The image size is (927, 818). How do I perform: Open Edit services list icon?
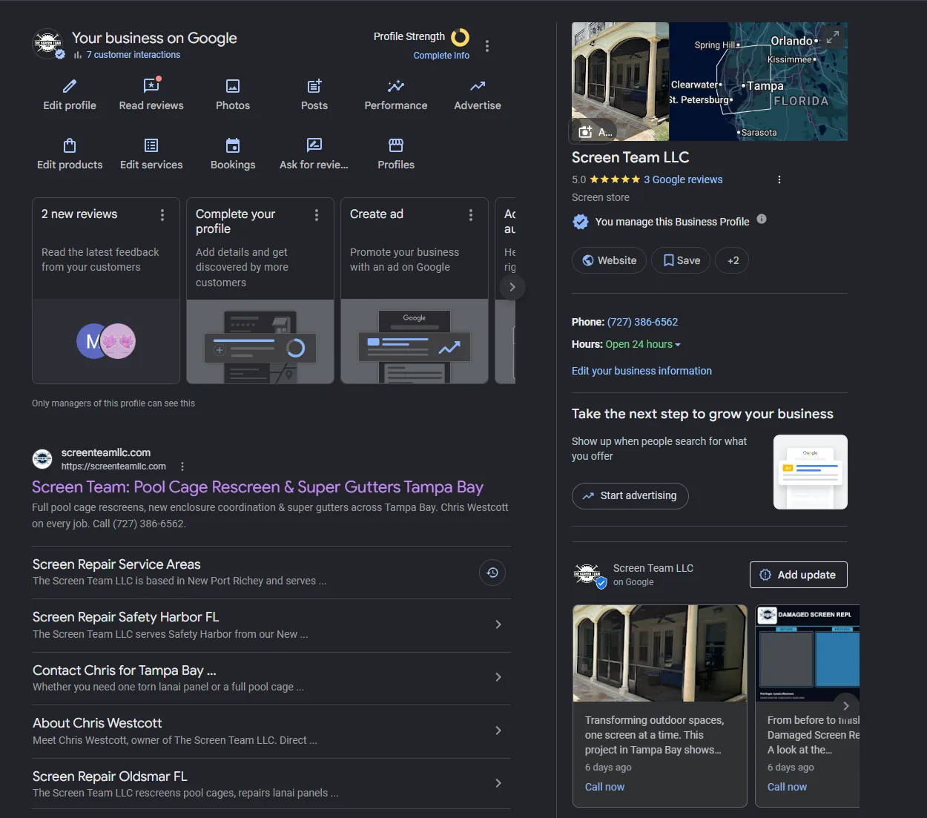pos(151,145)
